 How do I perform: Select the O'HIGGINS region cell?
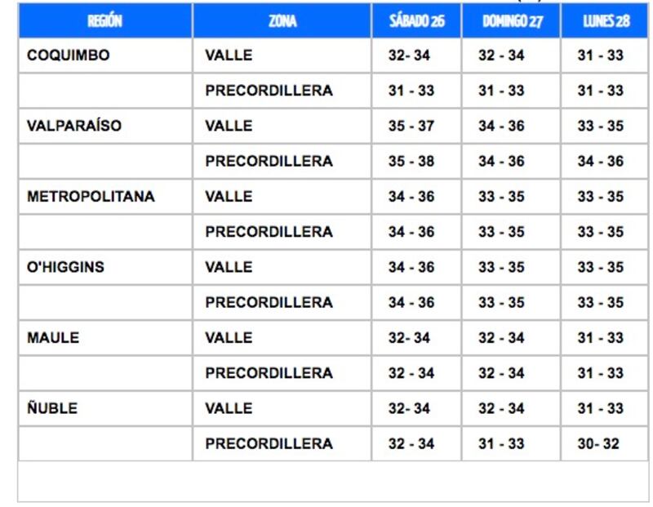click(x=105, y=267)
